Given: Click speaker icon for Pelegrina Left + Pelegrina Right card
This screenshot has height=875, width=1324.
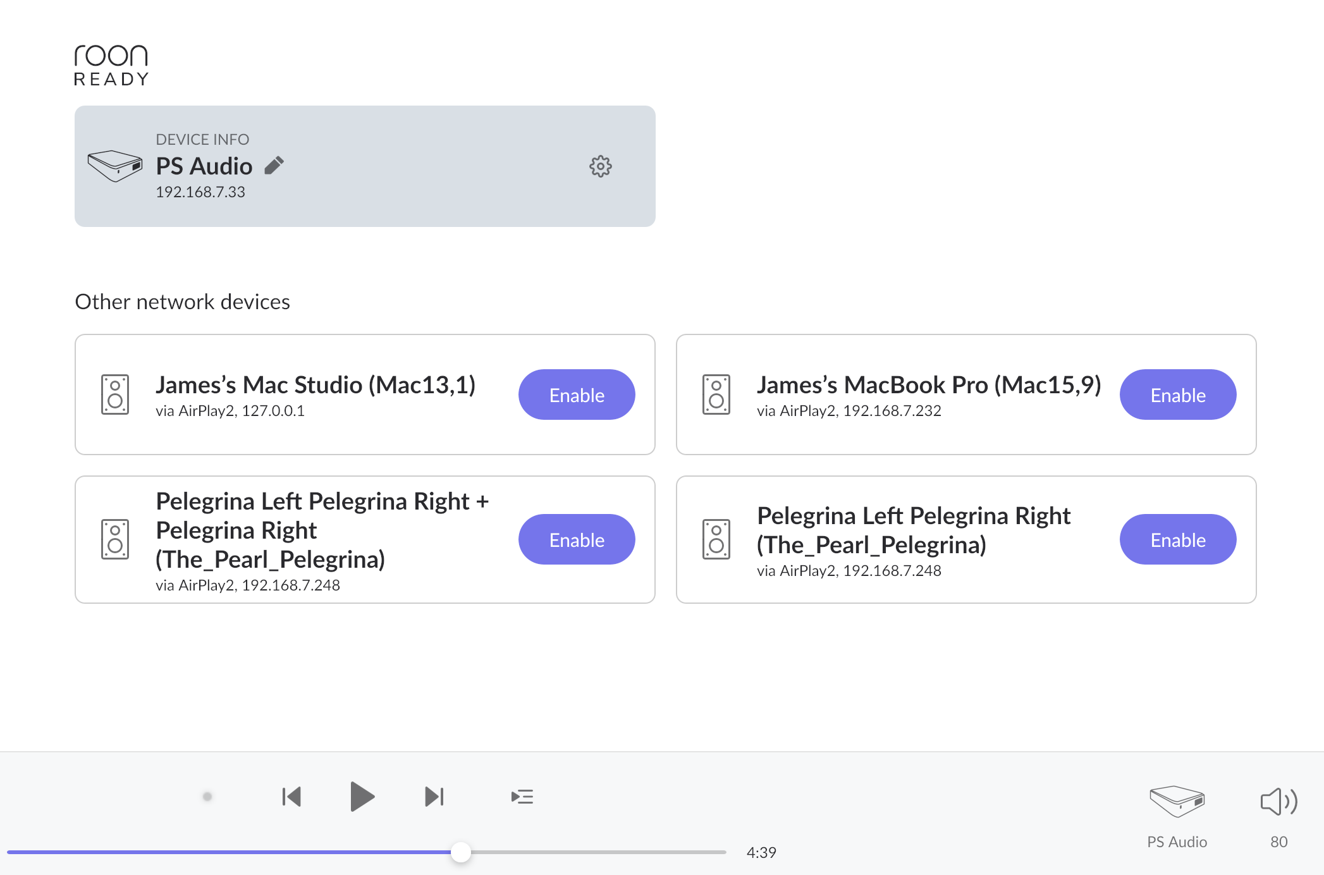Looking at the screenshot, I should coord(115,539).
